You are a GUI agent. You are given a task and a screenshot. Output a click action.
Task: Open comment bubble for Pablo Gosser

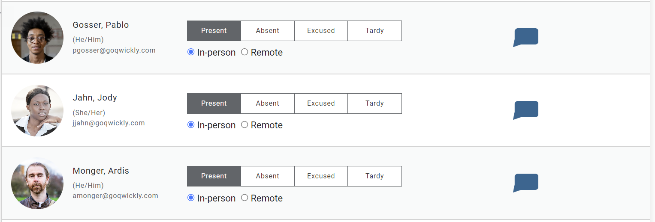click(526, 37)
